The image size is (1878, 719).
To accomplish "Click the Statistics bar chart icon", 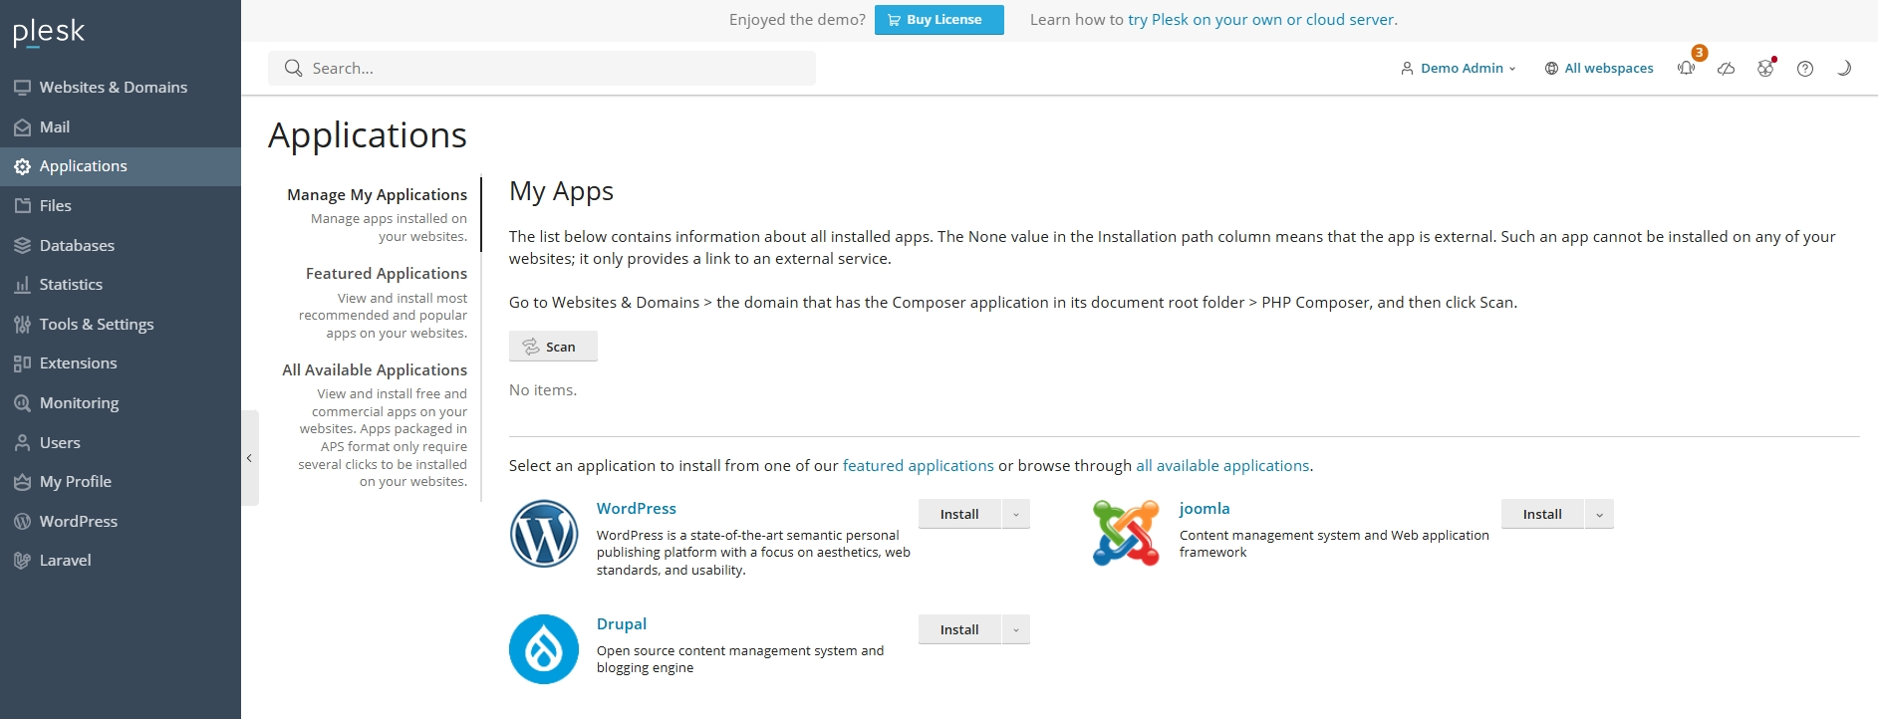I will 22,285.
